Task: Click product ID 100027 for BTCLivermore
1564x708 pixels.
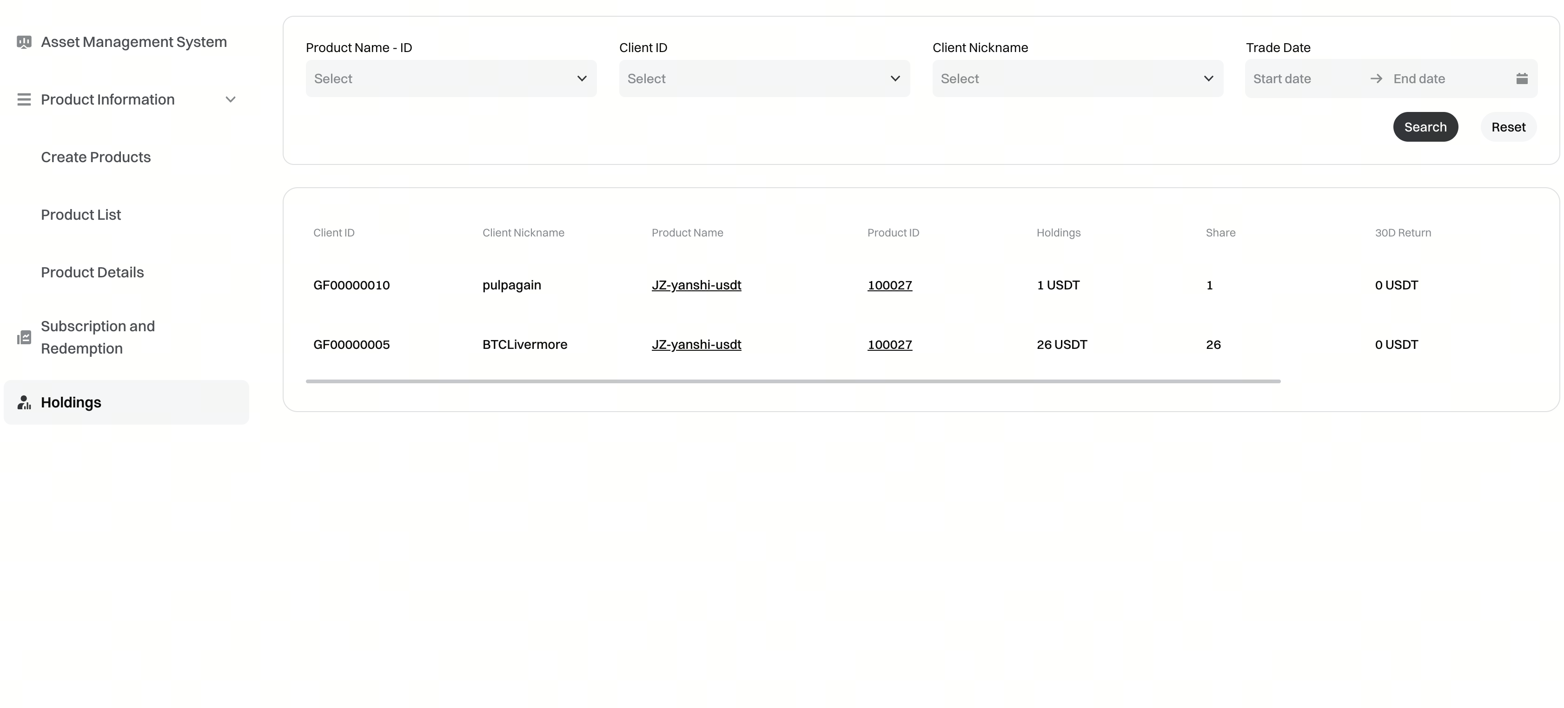Action: tap(889, 345)
